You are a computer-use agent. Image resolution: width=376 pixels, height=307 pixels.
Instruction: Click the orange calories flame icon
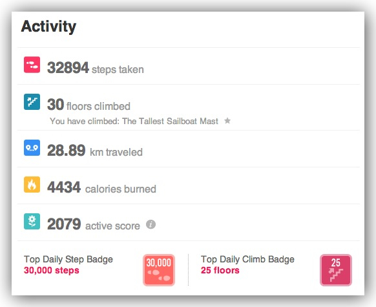tap(32, 184)
